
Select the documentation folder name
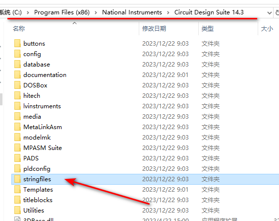(x=45, y=74)
